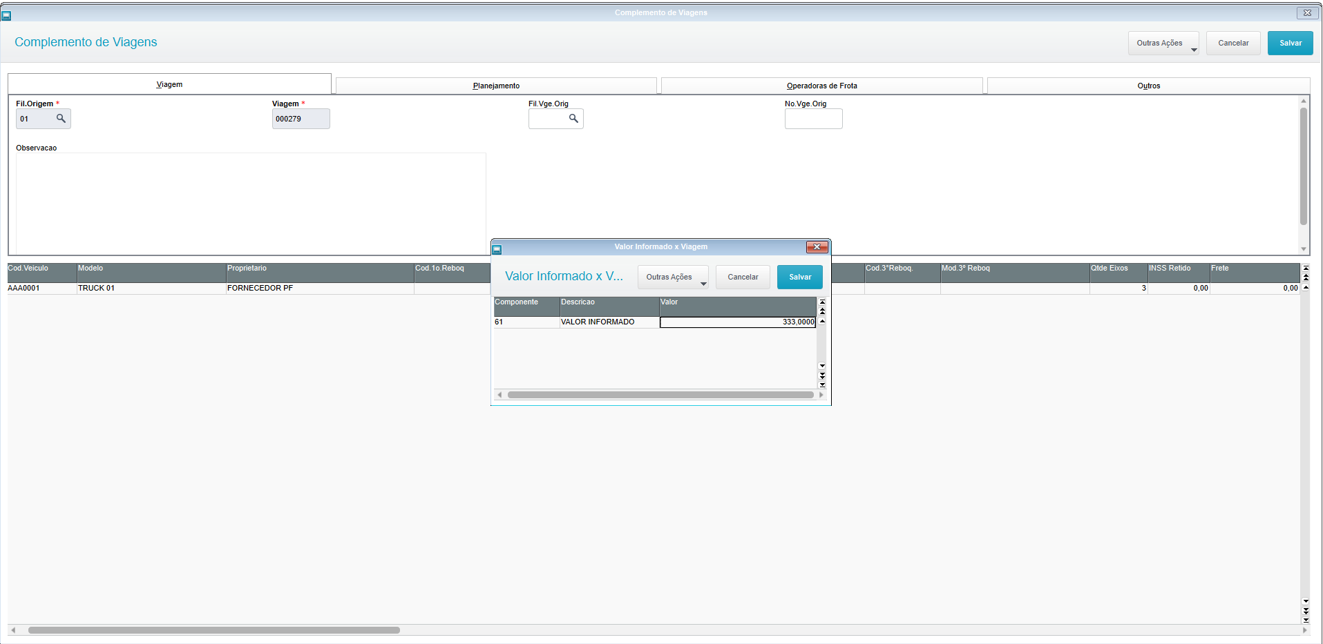
Task: Click the Componente column header in dialog
Action: [526, 306]
